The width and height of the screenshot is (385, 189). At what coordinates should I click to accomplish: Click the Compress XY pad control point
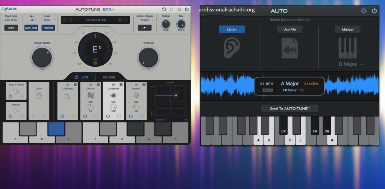[176, 95]
